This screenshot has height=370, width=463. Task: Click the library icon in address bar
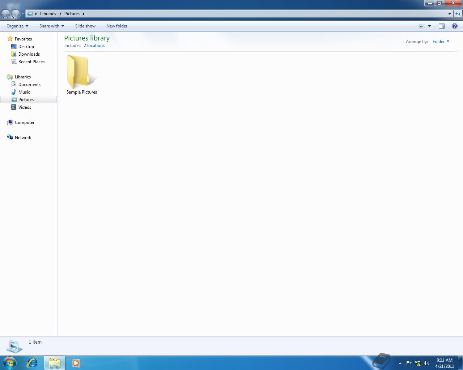click(30, 14)
